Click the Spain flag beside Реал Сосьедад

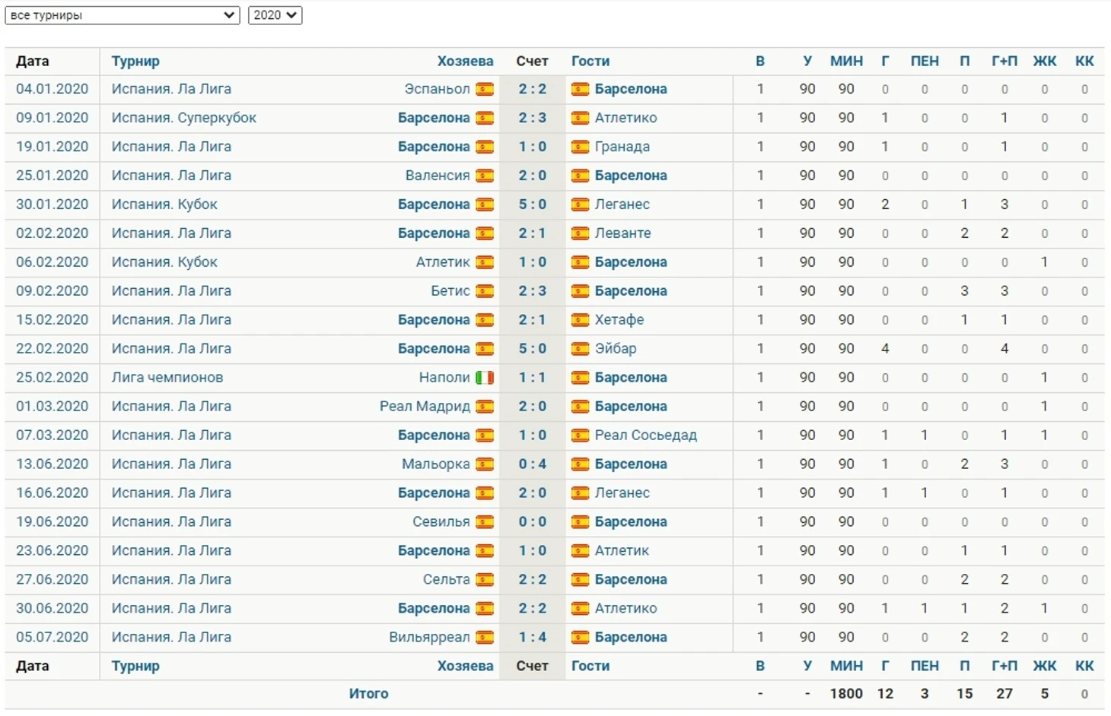581,436
